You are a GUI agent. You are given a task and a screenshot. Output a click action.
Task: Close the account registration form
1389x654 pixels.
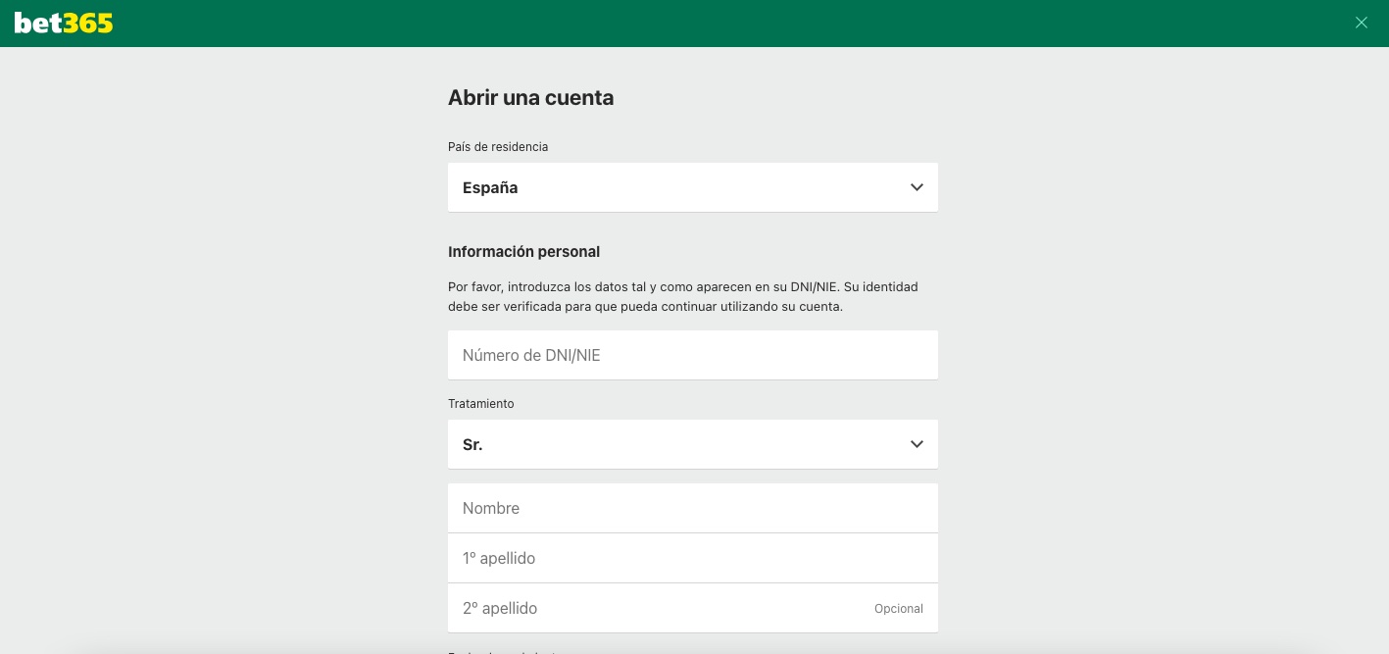pos(1361,23)
